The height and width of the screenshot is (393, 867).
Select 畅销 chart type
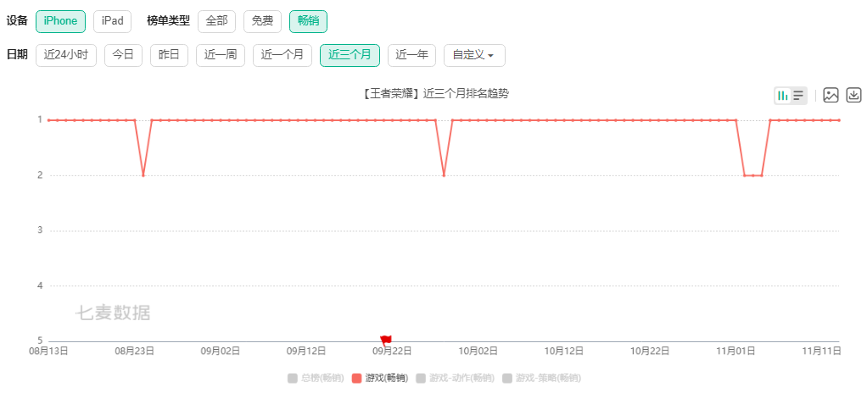pyautogui.click(x=308, y=21)
